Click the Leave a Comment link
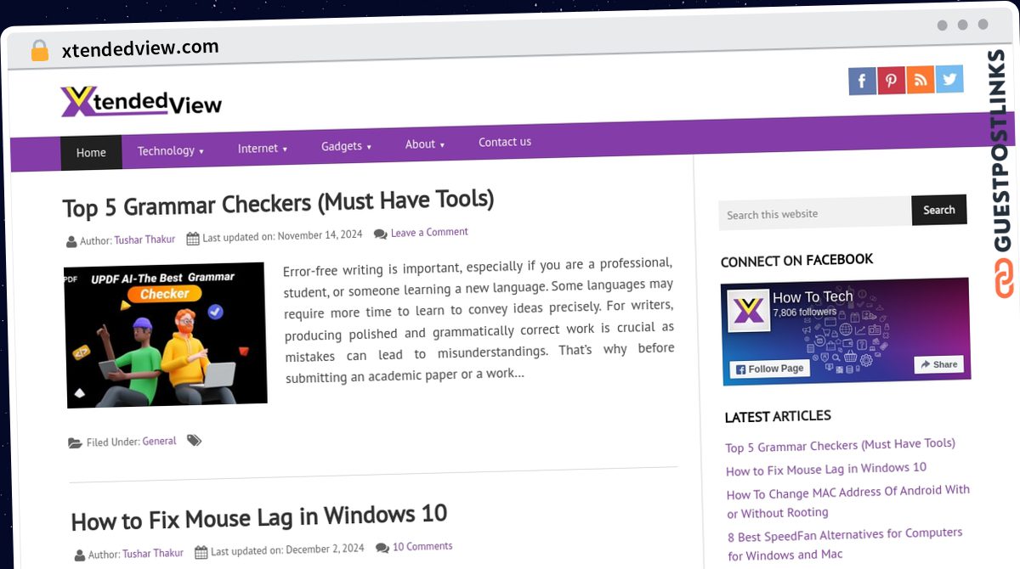The image size is (1020, 569). click(429, 232)
